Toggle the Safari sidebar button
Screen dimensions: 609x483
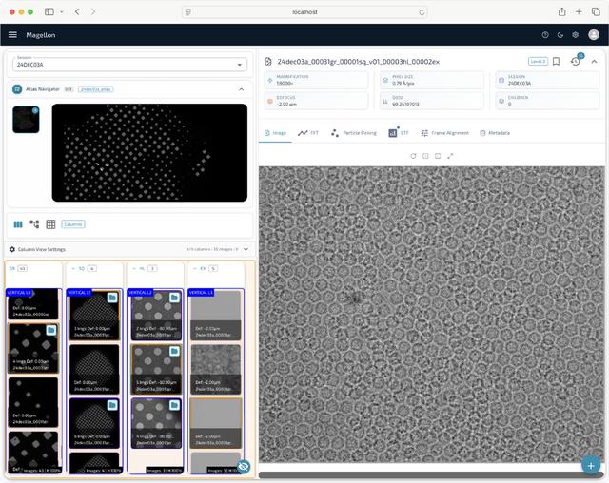point(49,11)
